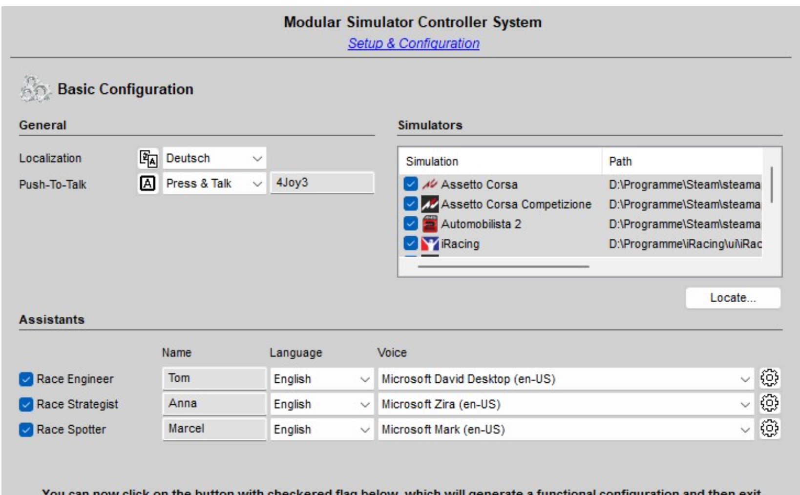800x495 pixels.
Task: Click the Simulation column header
Action: click(x=501, y=162)
